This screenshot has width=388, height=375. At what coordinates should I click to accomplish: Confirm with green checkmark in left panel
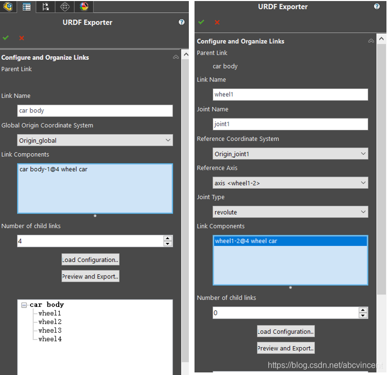point(6,38)
